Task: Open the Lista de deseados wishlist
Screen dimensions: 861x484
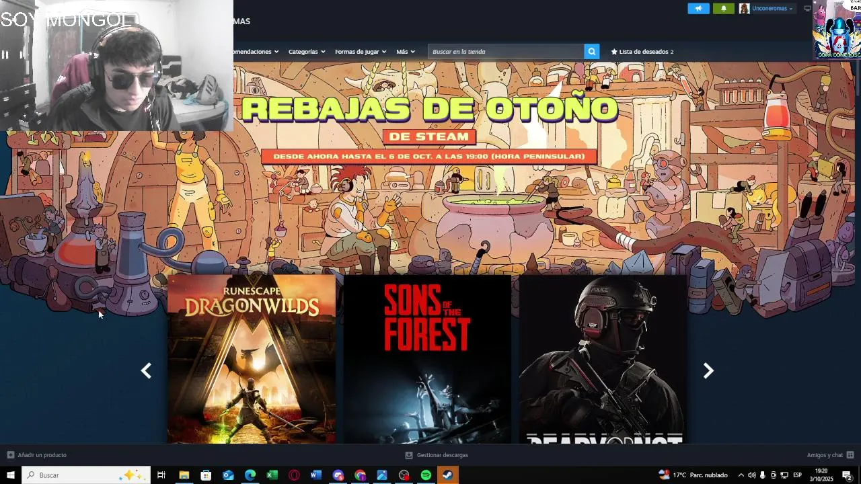Action: coord(642,52)
